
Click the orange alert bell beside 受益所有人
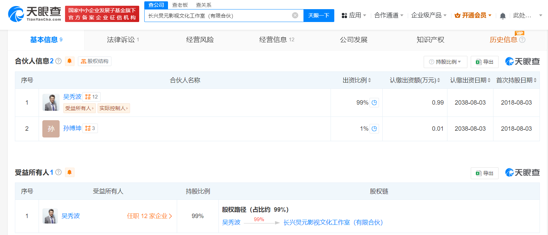point(69,172)
